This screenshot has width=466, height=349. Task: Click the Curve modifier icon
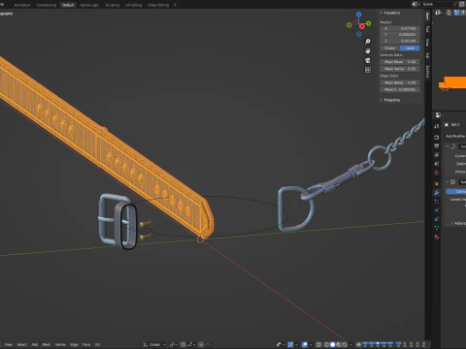pos(453,146)
